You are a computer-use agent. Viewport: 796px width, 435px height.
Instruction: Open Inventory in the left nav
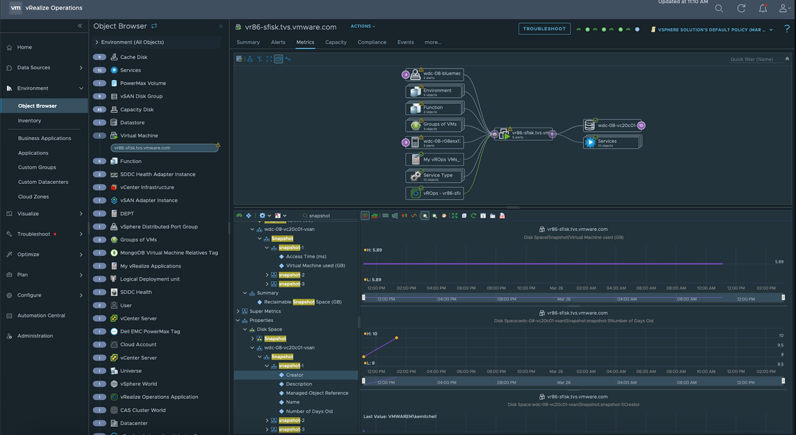pos(29,121)
